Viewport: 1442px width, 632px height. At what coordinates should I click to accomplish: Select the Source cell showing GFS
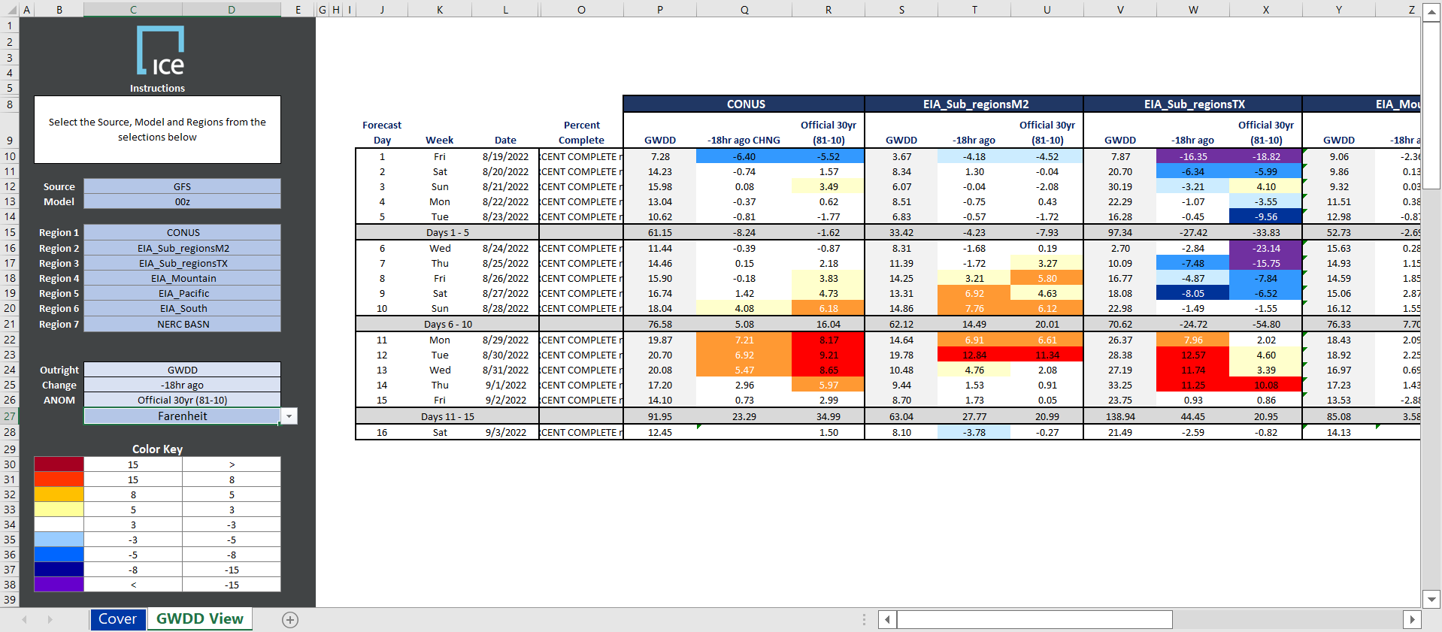point(182,186)
